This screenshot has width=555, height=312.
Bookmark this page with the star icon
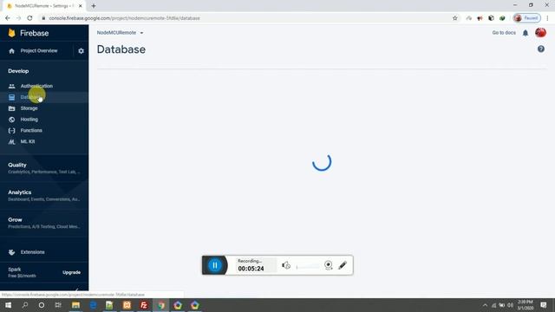(454, 18)
